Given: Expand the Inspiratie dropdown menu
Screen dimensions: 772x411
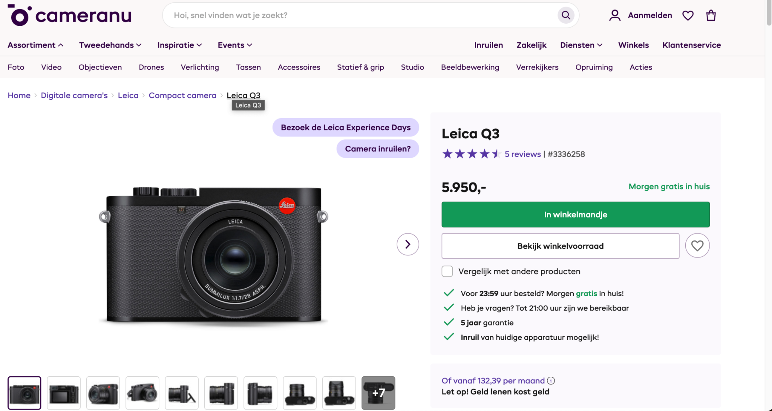Looking at the screenshot, I should pyautogui.click(x=180, y=45).
